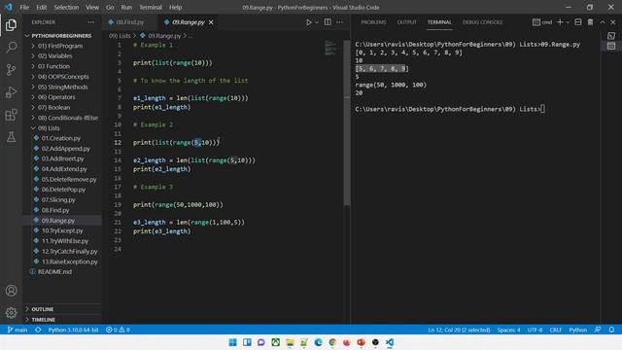Split the editor right

328,22
